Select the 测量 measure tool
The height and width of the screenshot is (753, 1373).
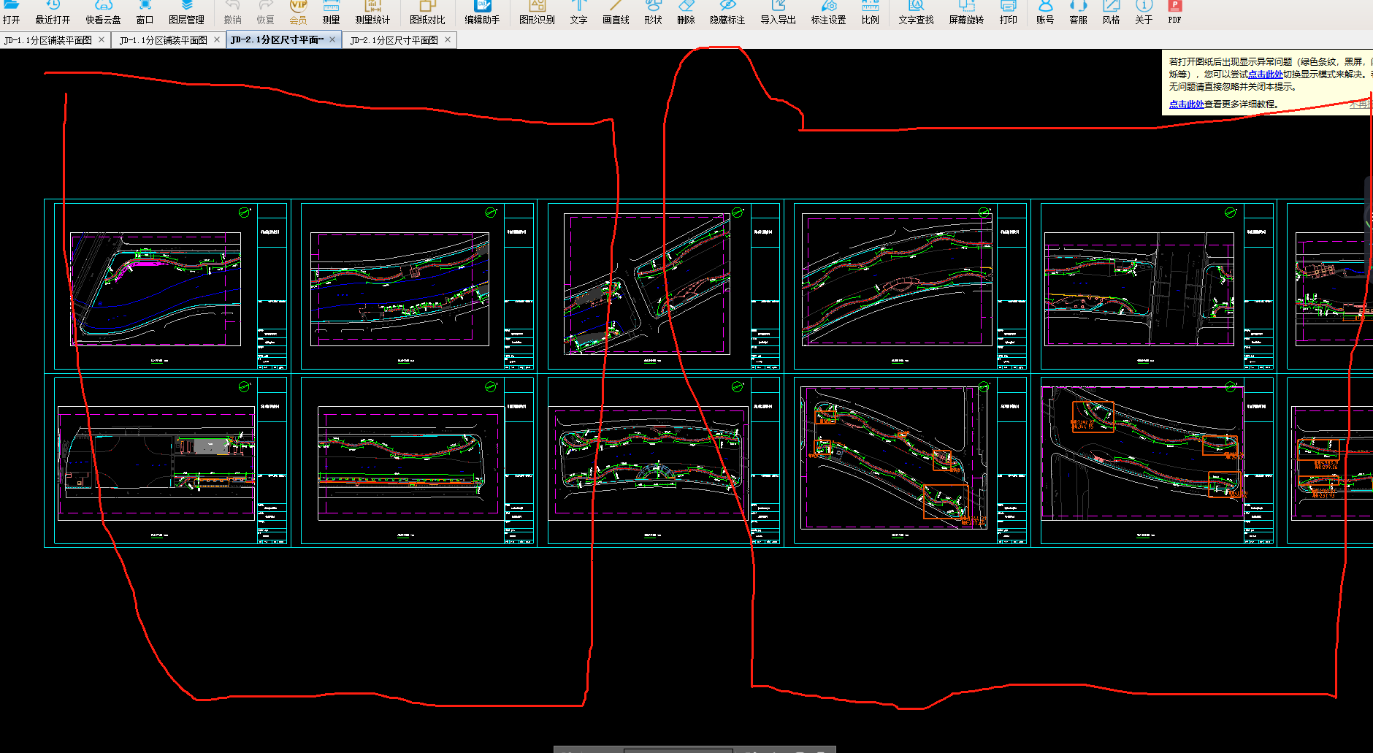(331, 12)
